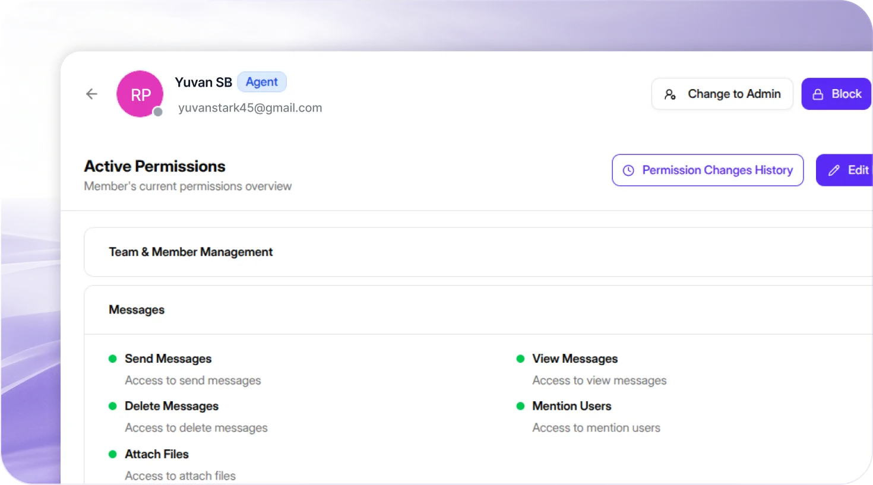Image resolution: width=873 pixels, height=485 pixels.
Task: Click the RP profile avatar
Action: (x=140, y=94)
